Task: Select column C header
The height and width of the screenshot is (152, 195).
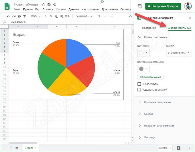Action: point(57,27)
